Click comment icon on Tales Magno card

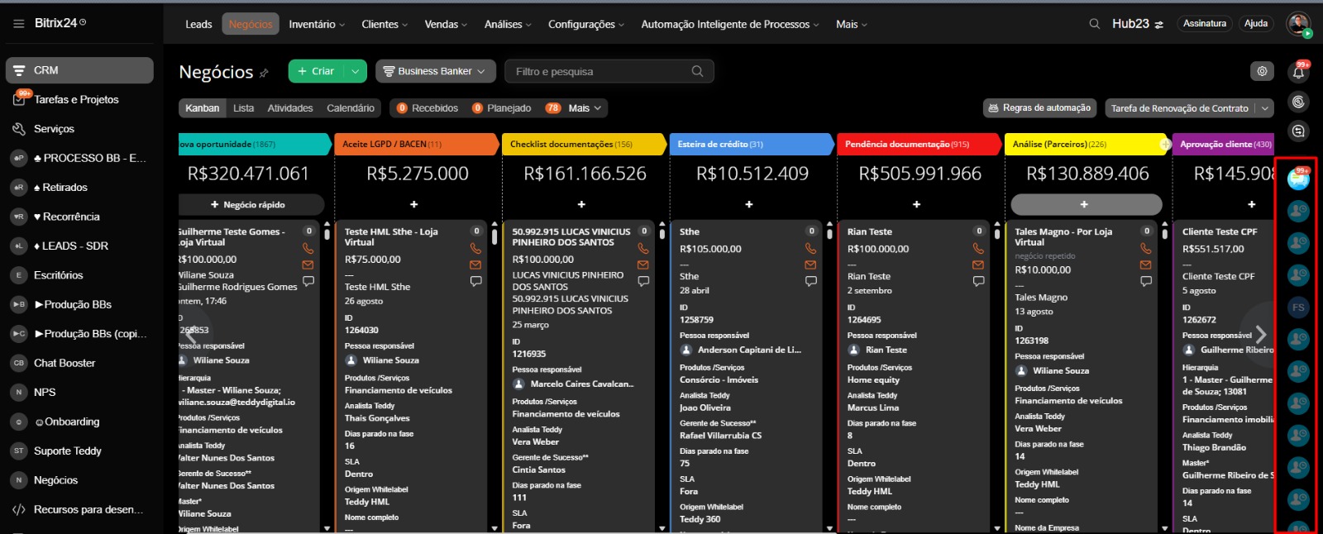click(1145, 281)
